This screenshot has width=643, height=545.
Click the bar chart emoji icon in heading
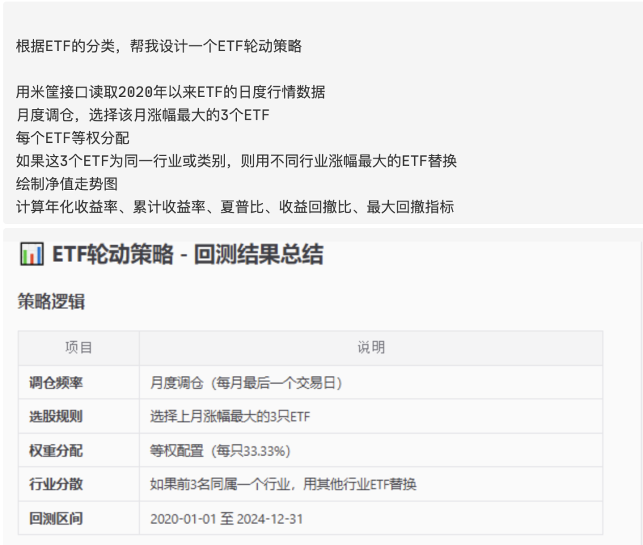coord(32,254)
